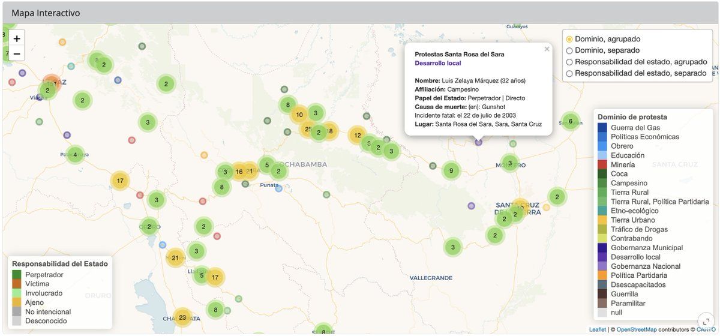Expand the yellow cluster marked 17 near Oruro

tap(120, 180)
